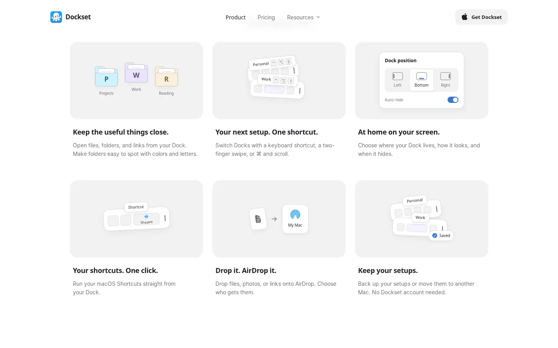
Task: Click the document file icon
Action: pos(258,219)
